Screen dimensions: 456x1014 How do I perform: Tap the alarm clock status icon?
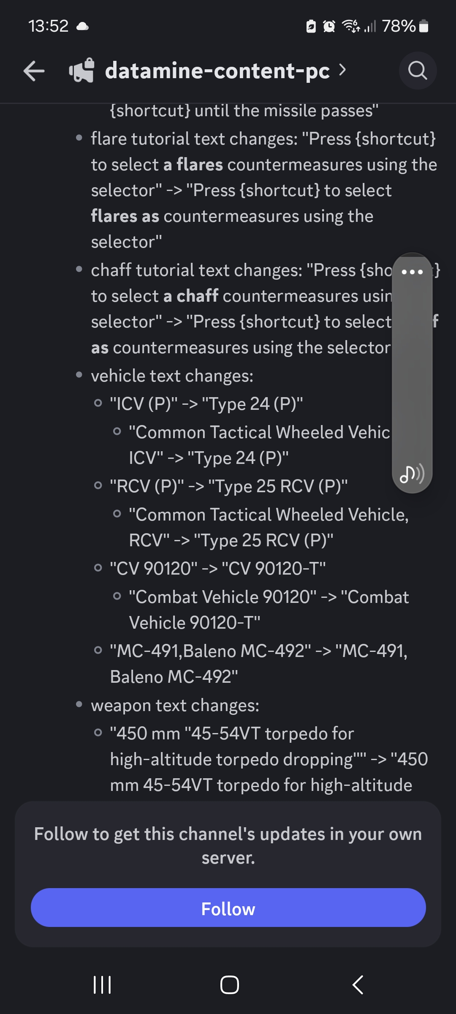coord(329,26)
